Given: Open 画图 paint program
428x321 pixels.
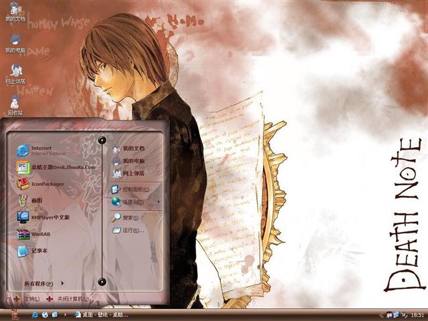Looking at the screenshot, I should click(x=30, y=201).
